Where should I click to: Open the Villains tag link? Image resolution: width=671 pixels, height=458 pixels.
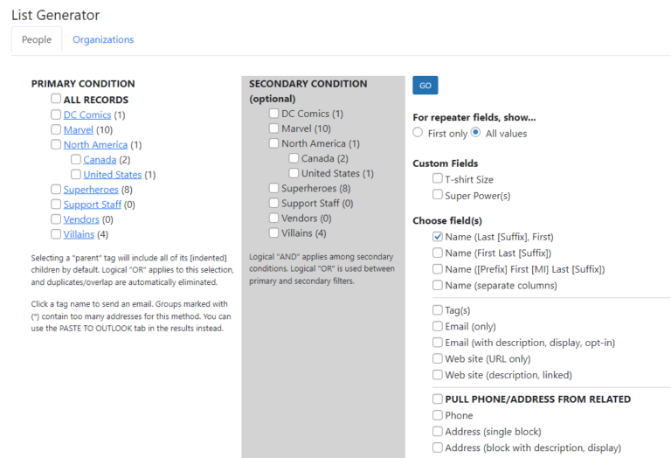tap(78, 233)
